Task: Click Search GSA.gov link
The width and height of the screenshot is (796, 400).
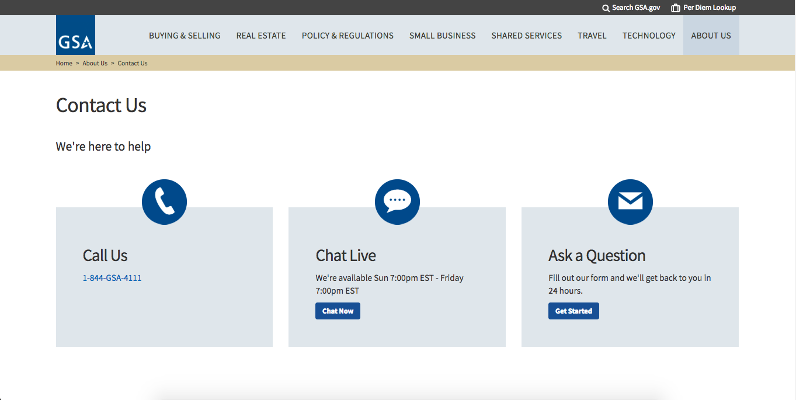Action: (636, 8)
